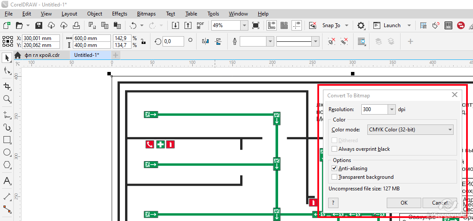Select the Rectangle tool
Screen dimensions: 473x221
pos(7,140)
